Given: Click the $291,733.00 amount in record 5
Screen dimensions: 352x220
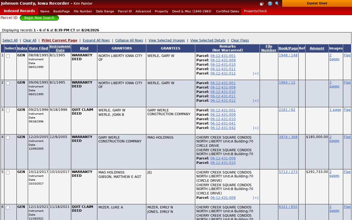Looking at the screenshot, I should tap(317, 172).
